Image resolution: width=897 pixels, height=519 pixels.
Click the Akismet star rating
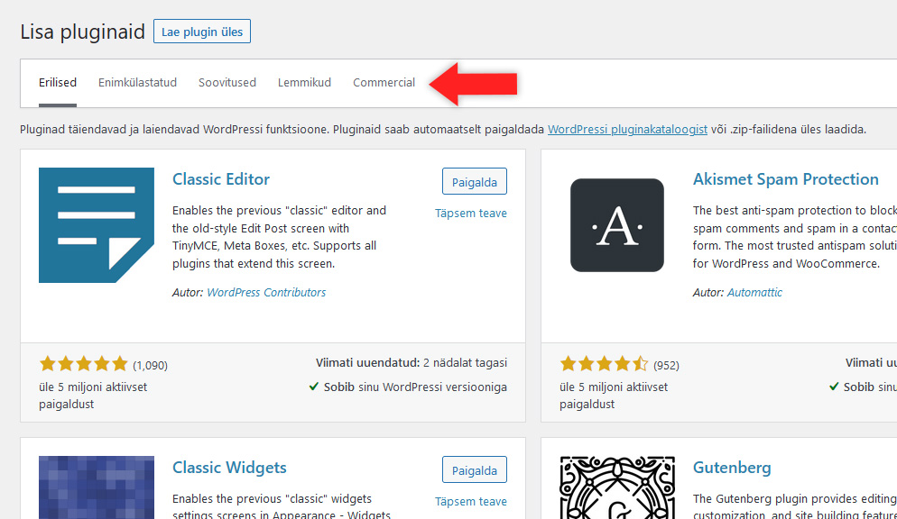604,365
